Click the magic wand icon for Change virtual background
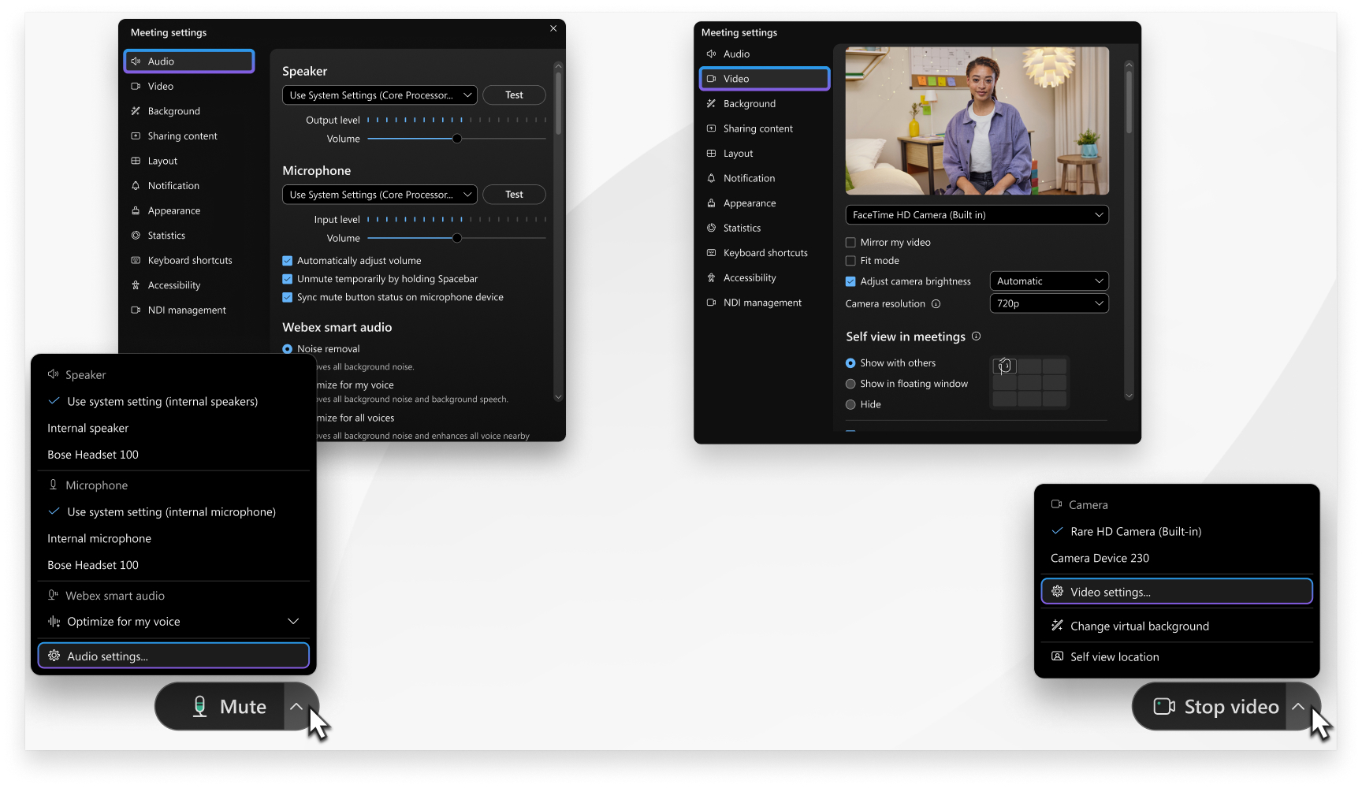The image size is (1362, 788). coord(1057,626)
